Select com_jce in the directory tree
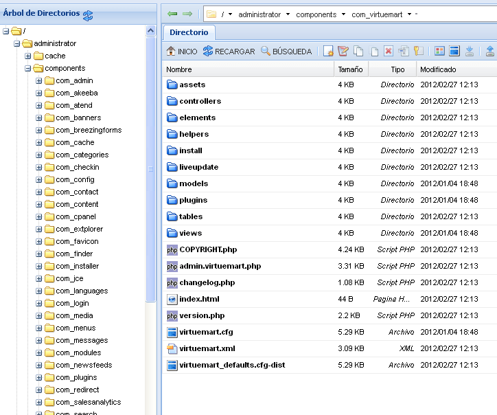 69,278
